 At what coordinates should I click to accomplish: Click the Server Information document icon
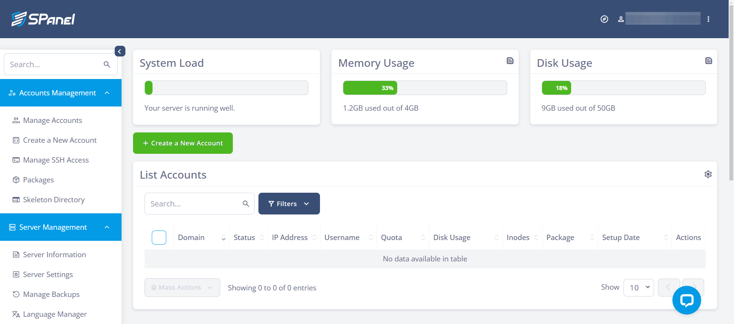[x=16, y=255]
